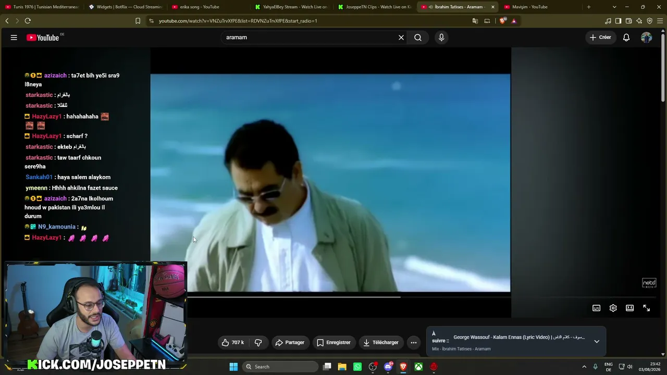This screenshot has width=667, height=375.
Task: Run the YouTube search with the magnifier
Action: [x=418, y=37]
